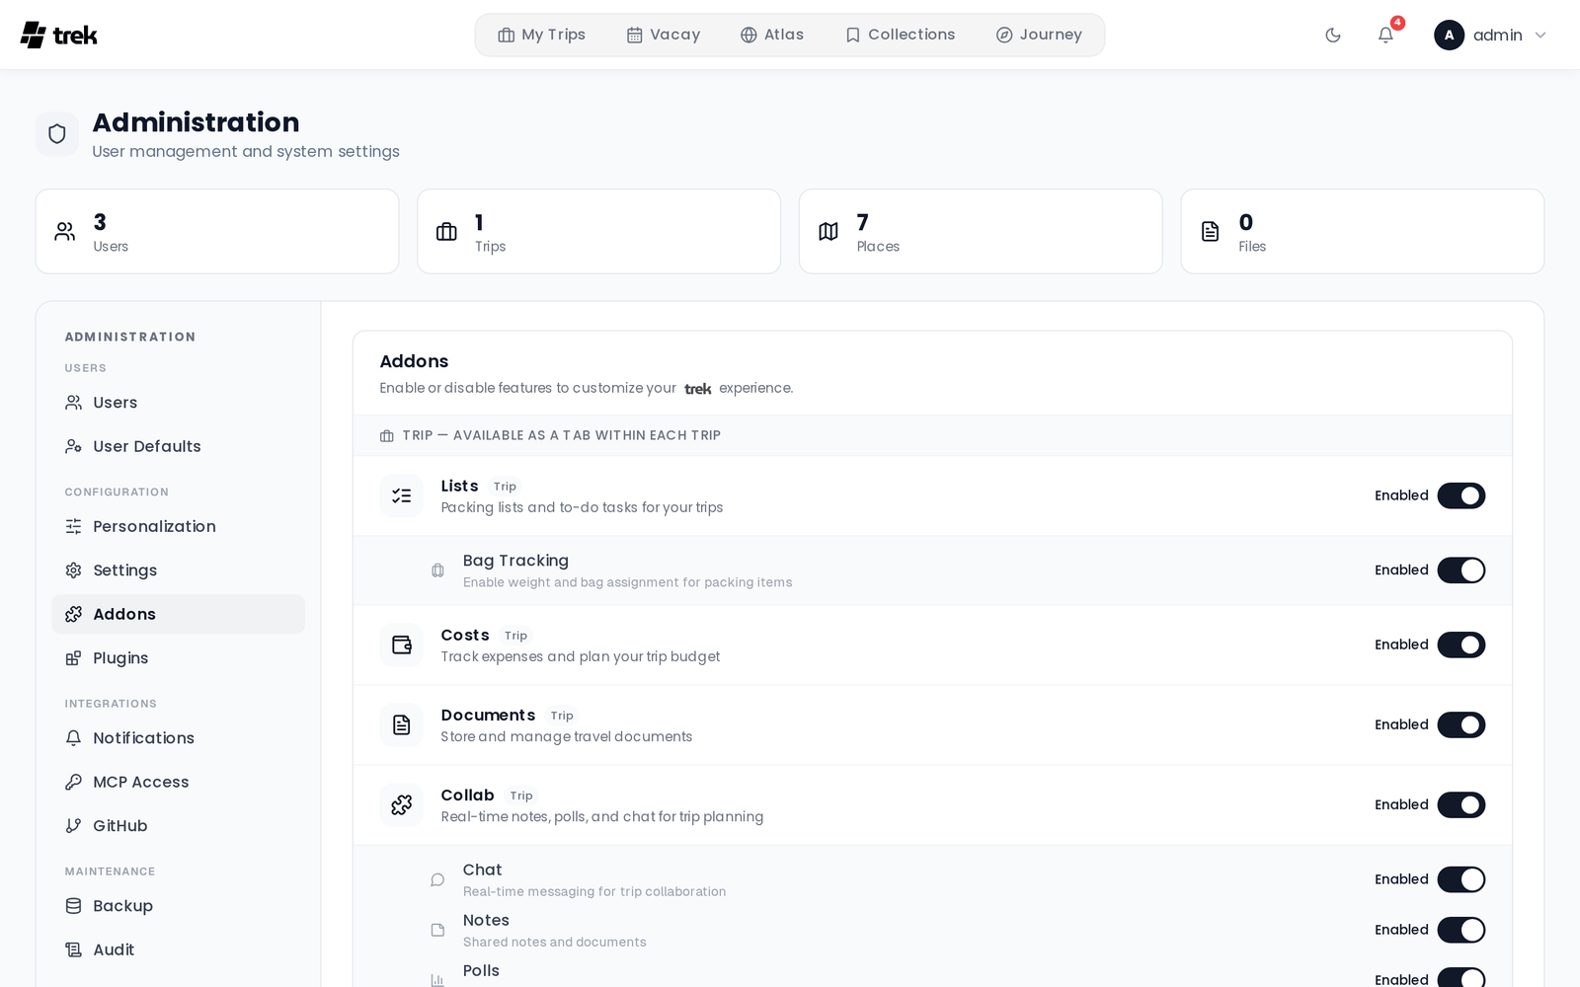Screen dimensions: 1580x987
Task: Click the Trip tag beside Collab
Action: coord(521,796)
